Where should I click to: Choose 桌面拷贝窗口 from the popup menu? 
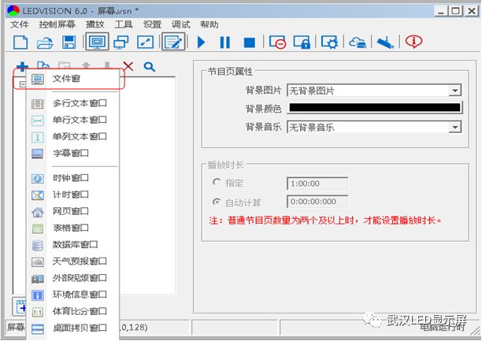[x=73, y=328]
